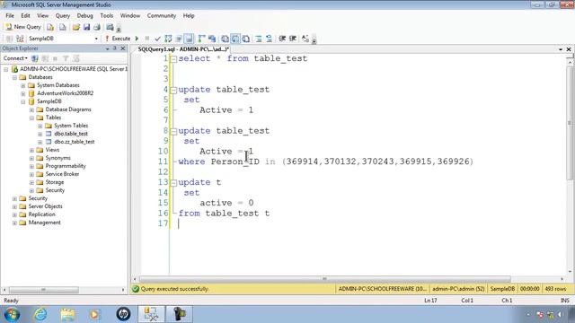575x323 pixels.
Task: Open the SampleDB database dropdown
Action: 96,39
